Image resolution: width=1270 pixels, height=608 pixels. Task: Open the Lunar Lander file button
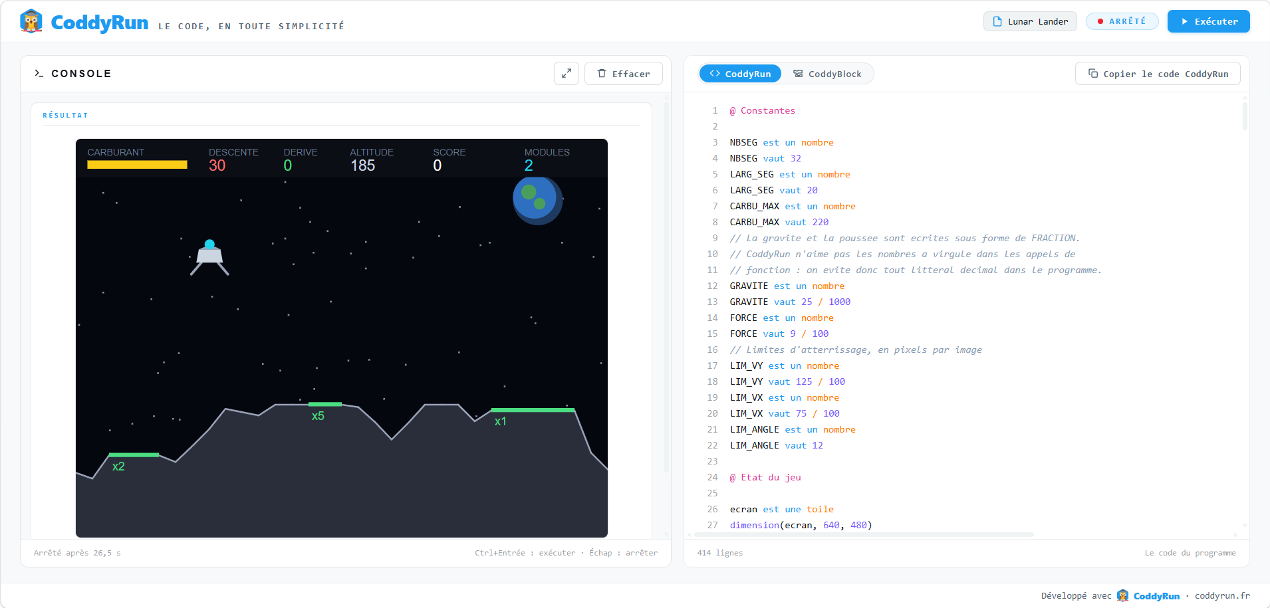tap(1030, 21)
